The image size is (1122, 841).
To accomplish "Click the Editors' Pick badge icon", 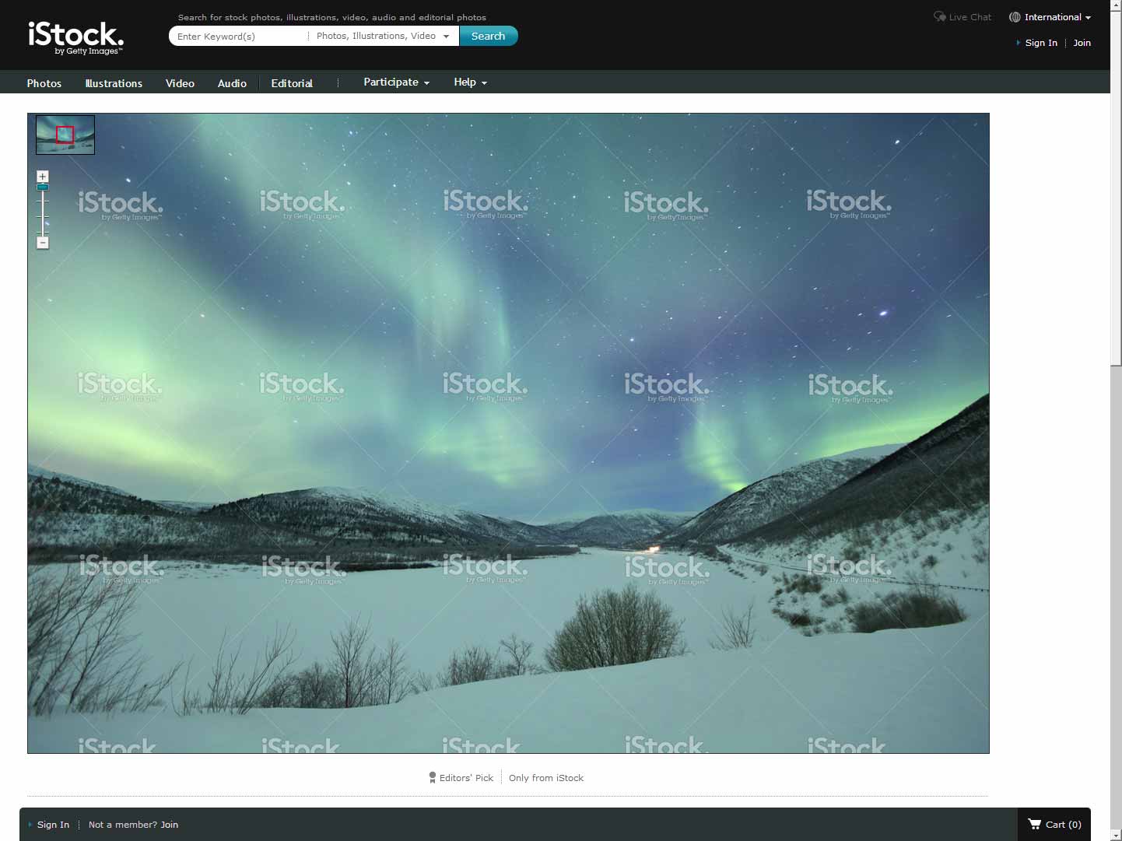I will (x=433, y=777).
